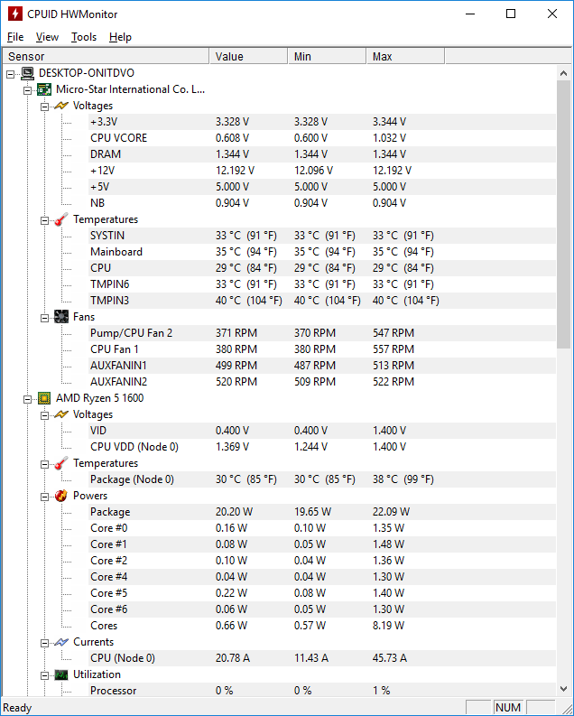Click the scrollbar down arrow
This screenshot has height=716, width=574.
pos(563,689)
